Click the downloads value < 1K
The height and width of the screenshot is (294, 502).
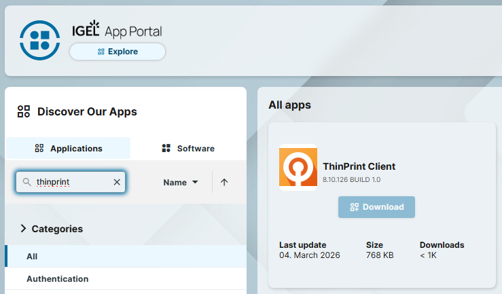[428, 255]
